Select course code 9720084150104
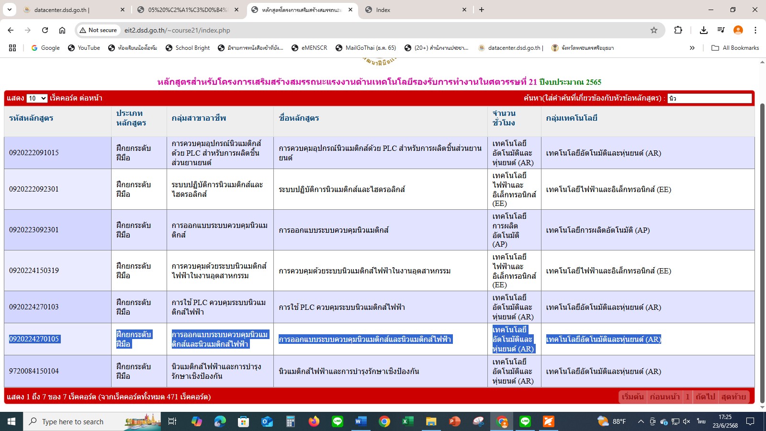The width and height of the screenshot is (766, 431). click(x=34, y=371)
